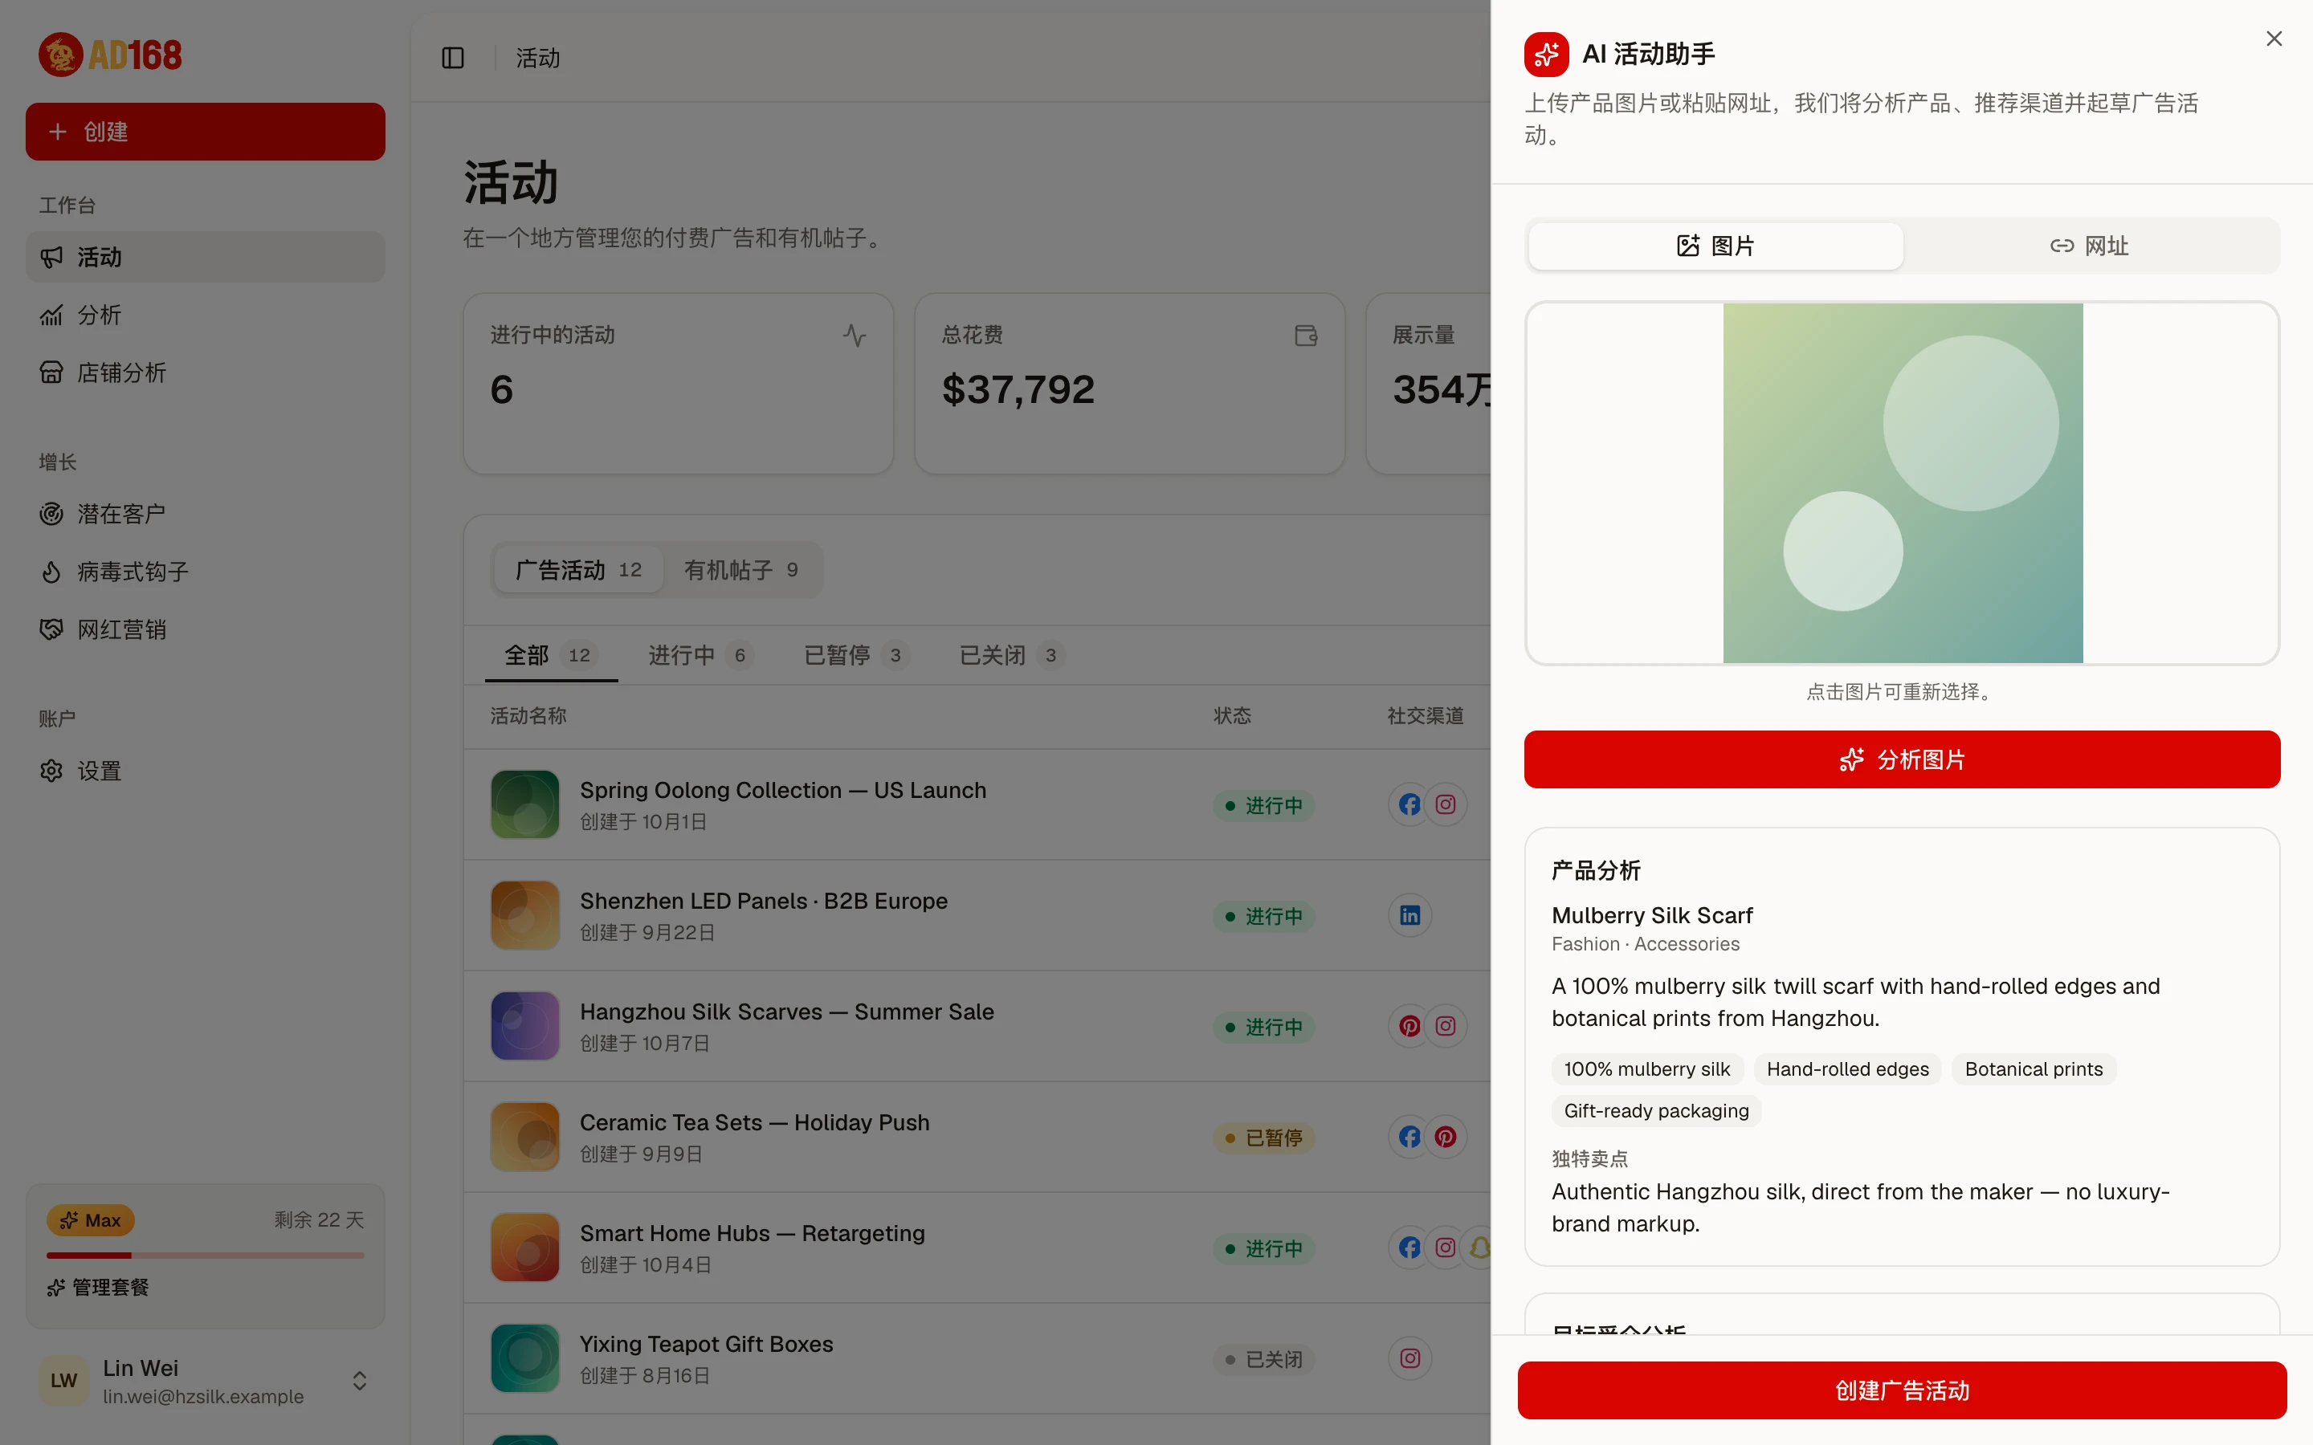Open 网红营销 in the sidebar
This screenshot has height=1445, width=2313.
(206, 630)
